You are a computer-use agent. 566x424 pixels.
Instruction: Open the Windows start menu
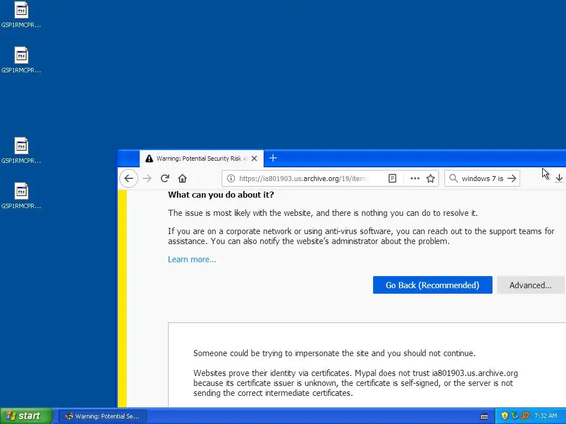27,416
